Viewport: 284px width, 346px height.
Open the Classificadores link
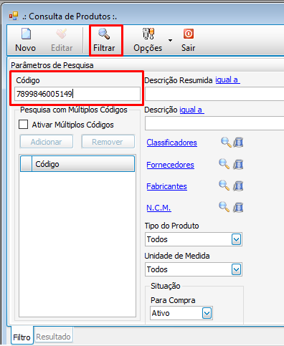tap(171, 143)
